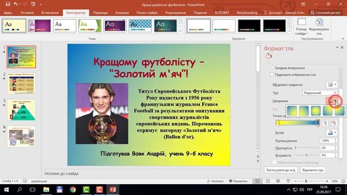Fit slide to current window
This screenshot has width=347, height=195.
point(343,181)
